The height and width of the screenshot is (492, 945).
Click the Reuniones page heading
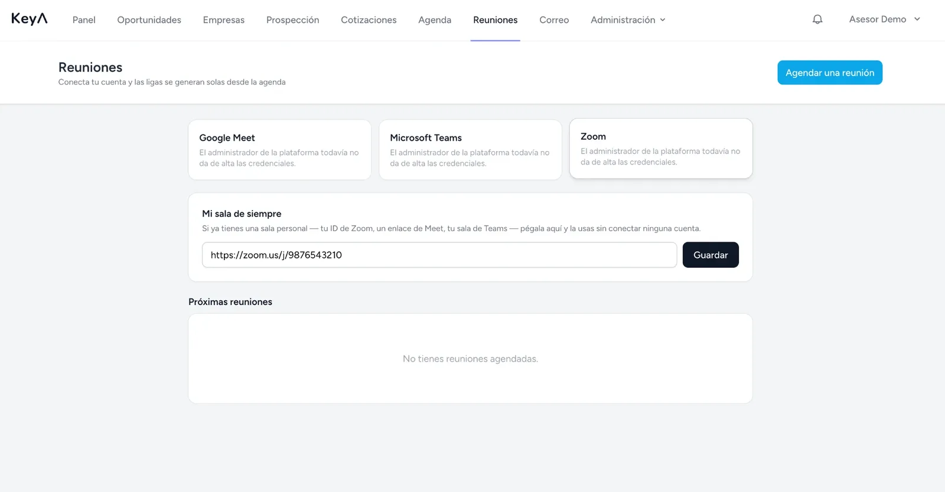click(90, 67)
